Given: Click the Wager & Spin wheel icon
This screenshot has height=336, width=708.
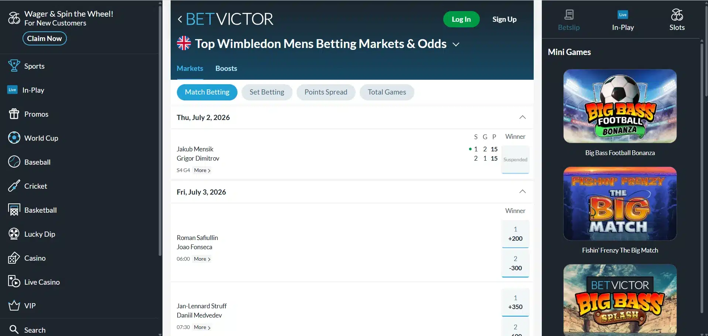Looking at the screenshot, I should point(14,18).
